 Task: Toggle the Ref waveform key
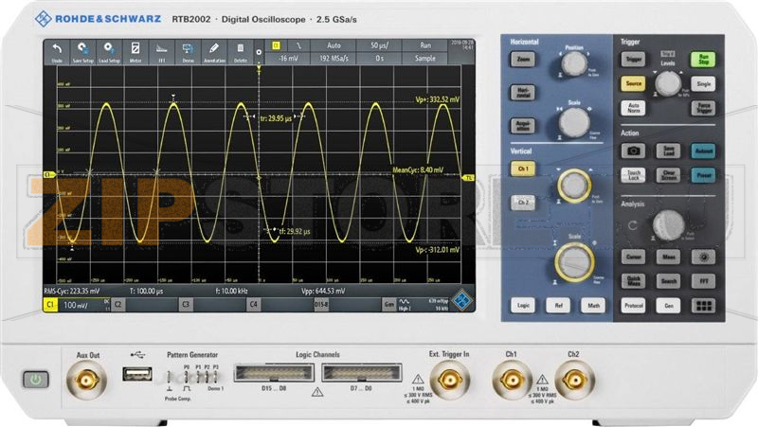[558, 305]
